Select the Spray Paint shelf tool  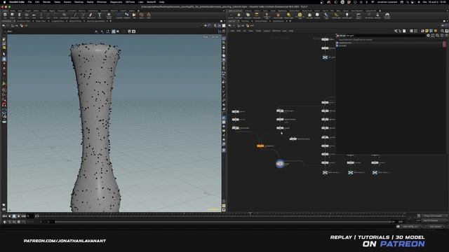[91, 15]
